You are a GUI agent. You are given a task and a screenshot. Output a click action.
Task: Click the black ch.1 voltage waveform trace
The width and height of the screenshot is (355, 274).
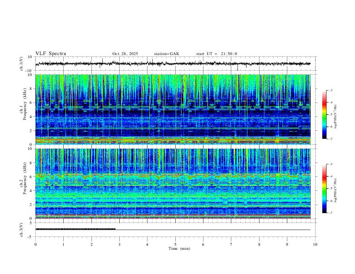tap(173, 64)
